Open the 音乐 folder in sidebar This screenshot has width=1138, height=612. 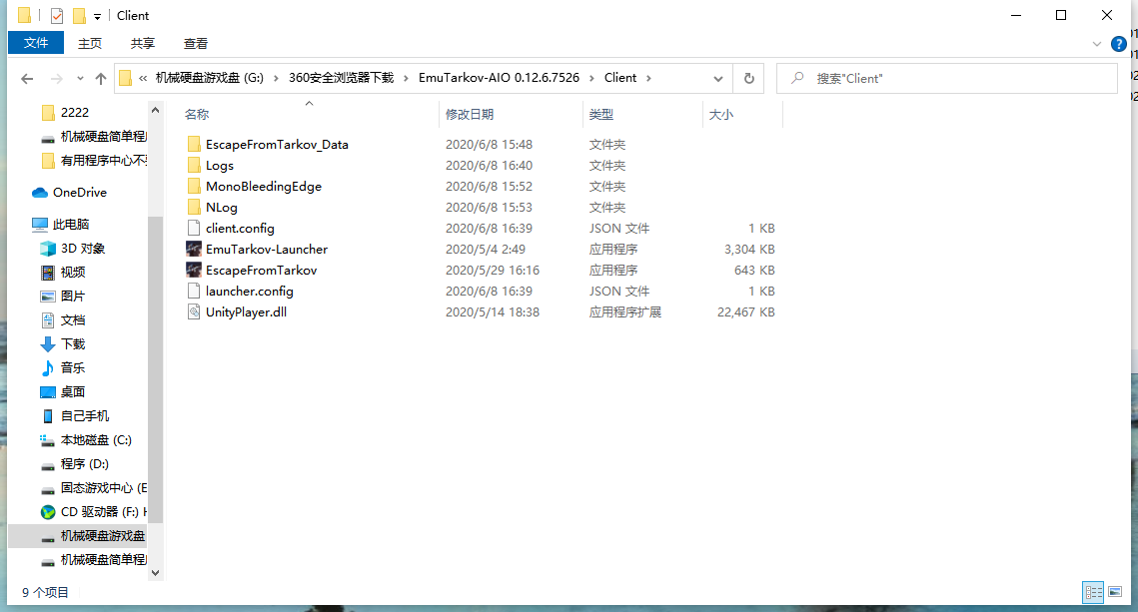pos(63,367)
